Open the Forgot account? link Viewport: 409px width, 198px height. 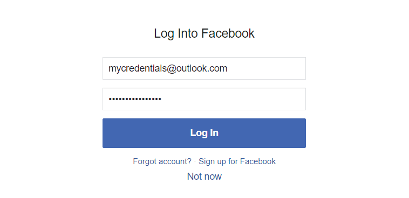click(x=162, y=161)
